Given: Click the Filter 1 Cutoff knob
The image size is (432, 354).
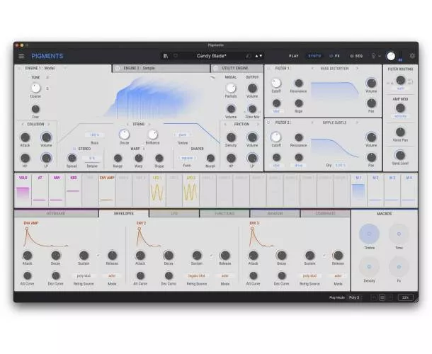Looking at the screenshot, I should [276, 84].
